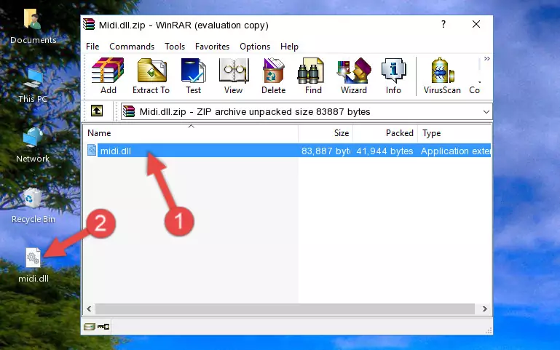The width and height of the screenshot is (560, 350).
Task: Open the View file tool
Action: click(234, 76)
